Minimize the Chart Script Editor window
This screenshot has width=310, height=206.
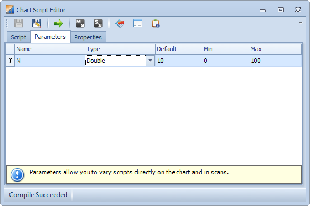(x=263, y=11)
